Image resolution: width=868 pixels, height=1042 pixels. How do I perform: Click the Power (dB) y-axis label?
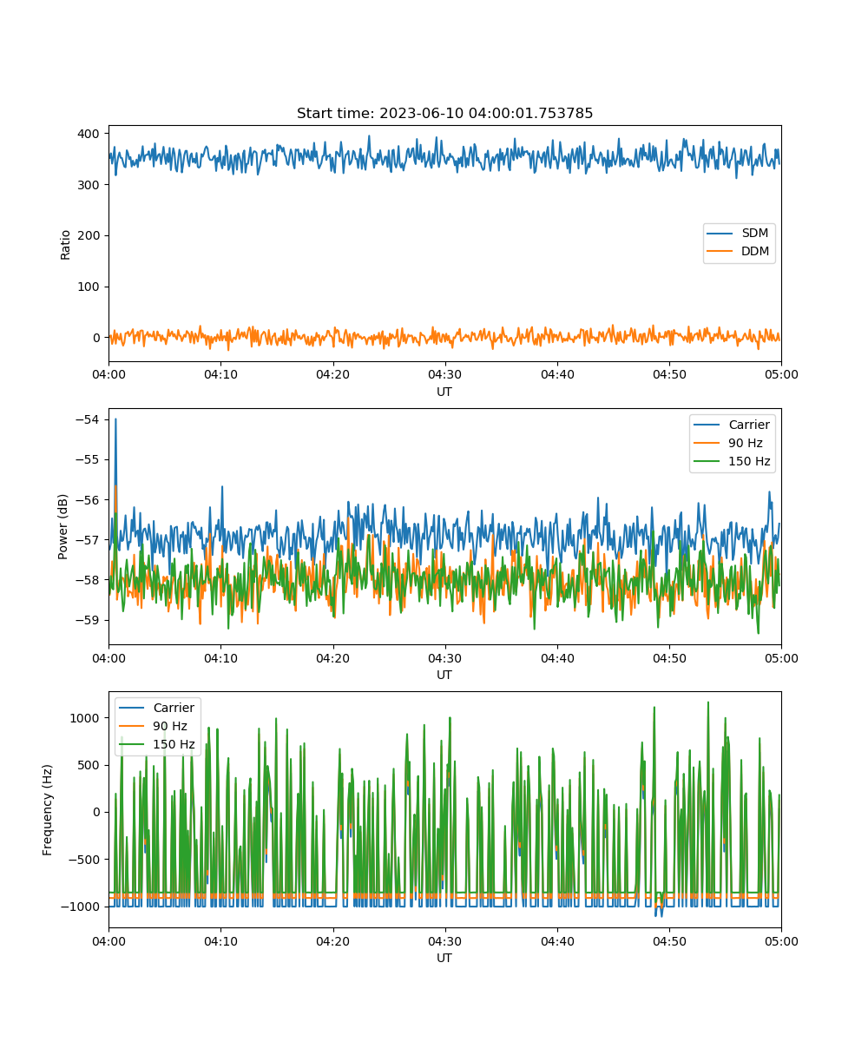63,526
